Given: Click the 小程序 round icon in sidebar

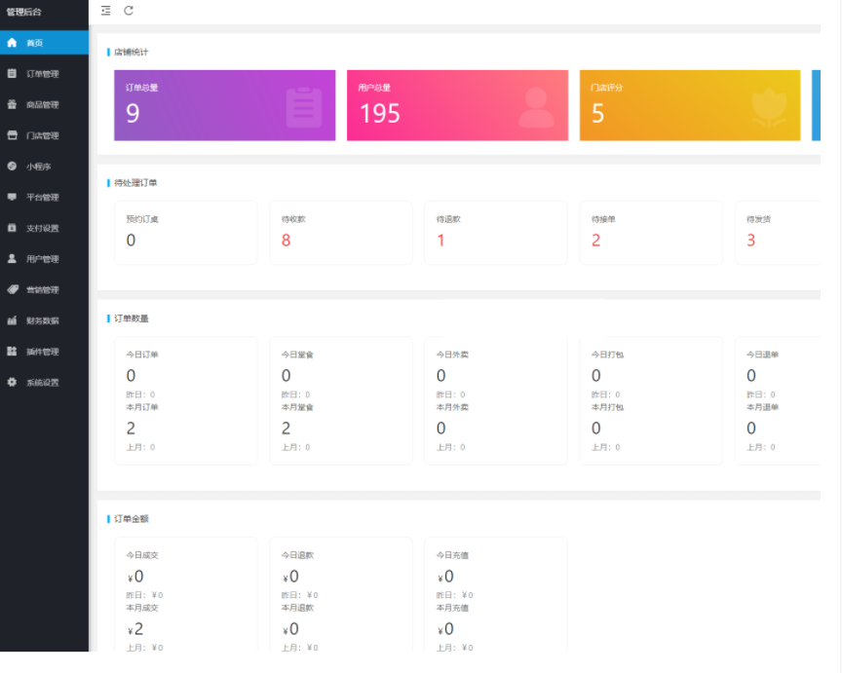Looking at the screenshot, I should point(12,167).
